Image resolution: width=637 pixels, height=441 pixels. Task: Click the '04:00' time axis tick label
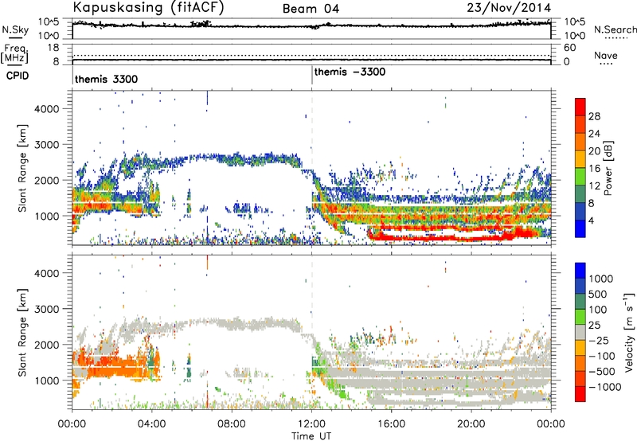pyautogui.click(x=152, y=424)
